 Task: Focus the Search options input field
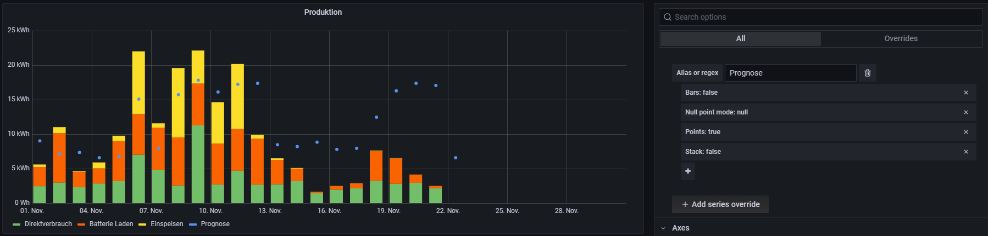point(824,17)
